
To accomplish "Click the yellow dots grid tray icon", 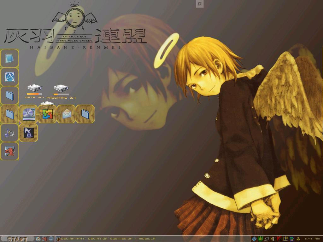I will coord(285,239).
